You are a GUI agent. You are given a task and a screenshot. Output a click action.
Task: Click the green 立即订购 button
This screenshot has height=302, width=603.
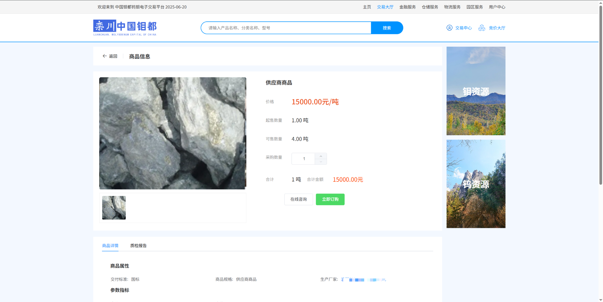[x=330, y=199]
